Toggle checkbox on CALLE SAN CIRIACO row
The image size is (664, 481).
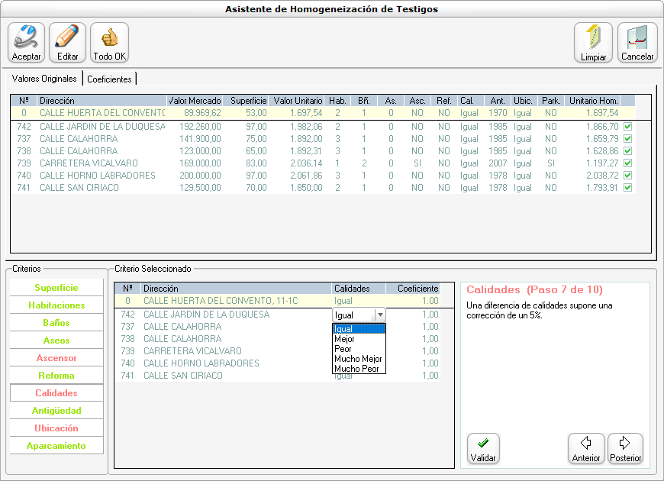coord(628,188)
